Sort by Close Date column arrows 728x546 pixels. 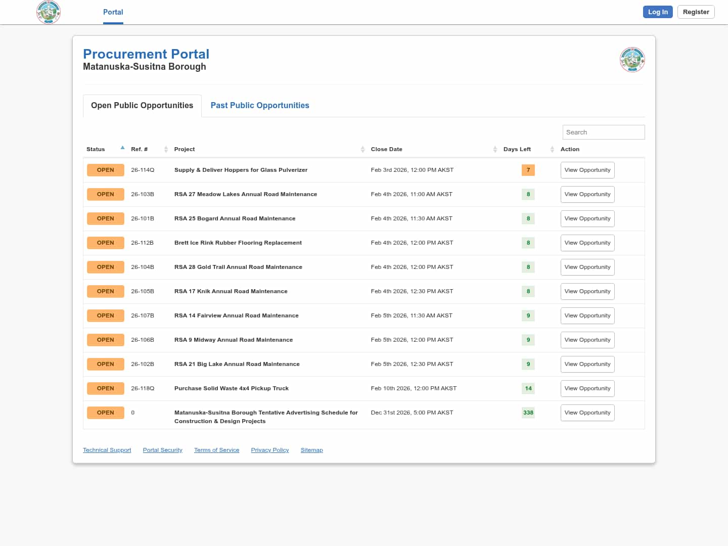click(495, 149)
